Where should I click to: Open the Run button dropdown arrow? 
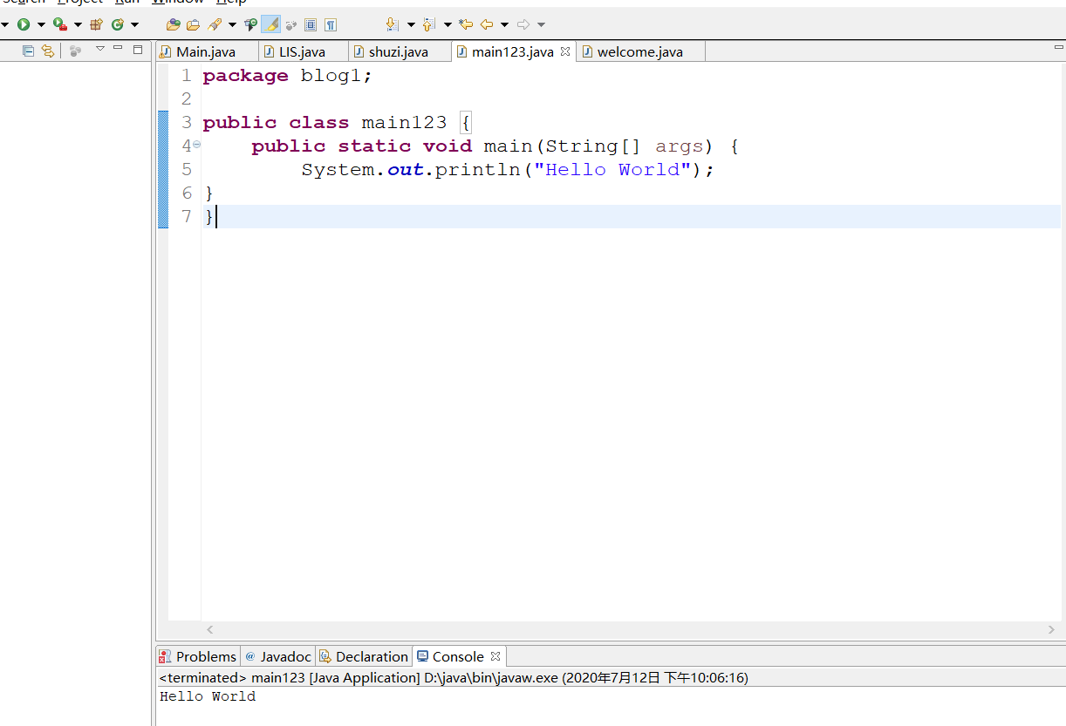[x=40, y=24]
